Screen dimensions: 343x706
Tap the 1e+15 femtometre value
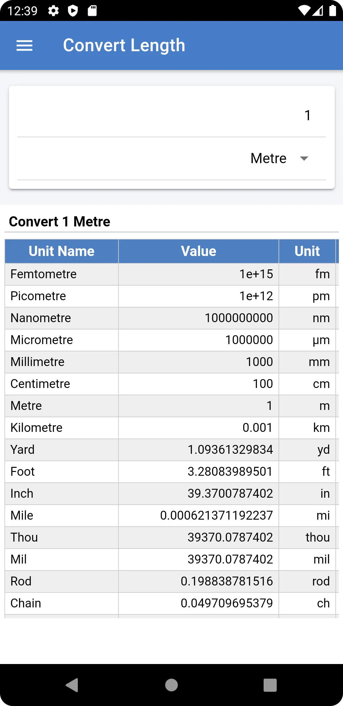[256, 274]
